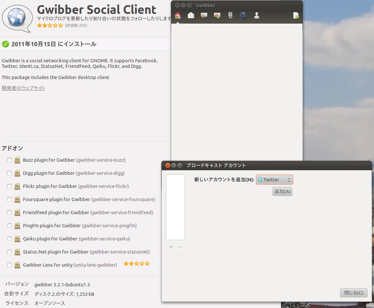Click the (評価数 202) review count text
This screenshot has height=308, width=374.
click(76, 26)
